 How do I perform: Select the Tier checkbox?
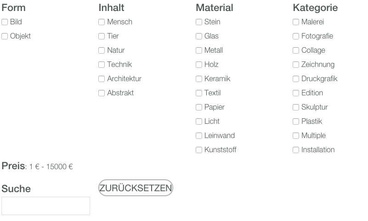click(x=102, y=36)
